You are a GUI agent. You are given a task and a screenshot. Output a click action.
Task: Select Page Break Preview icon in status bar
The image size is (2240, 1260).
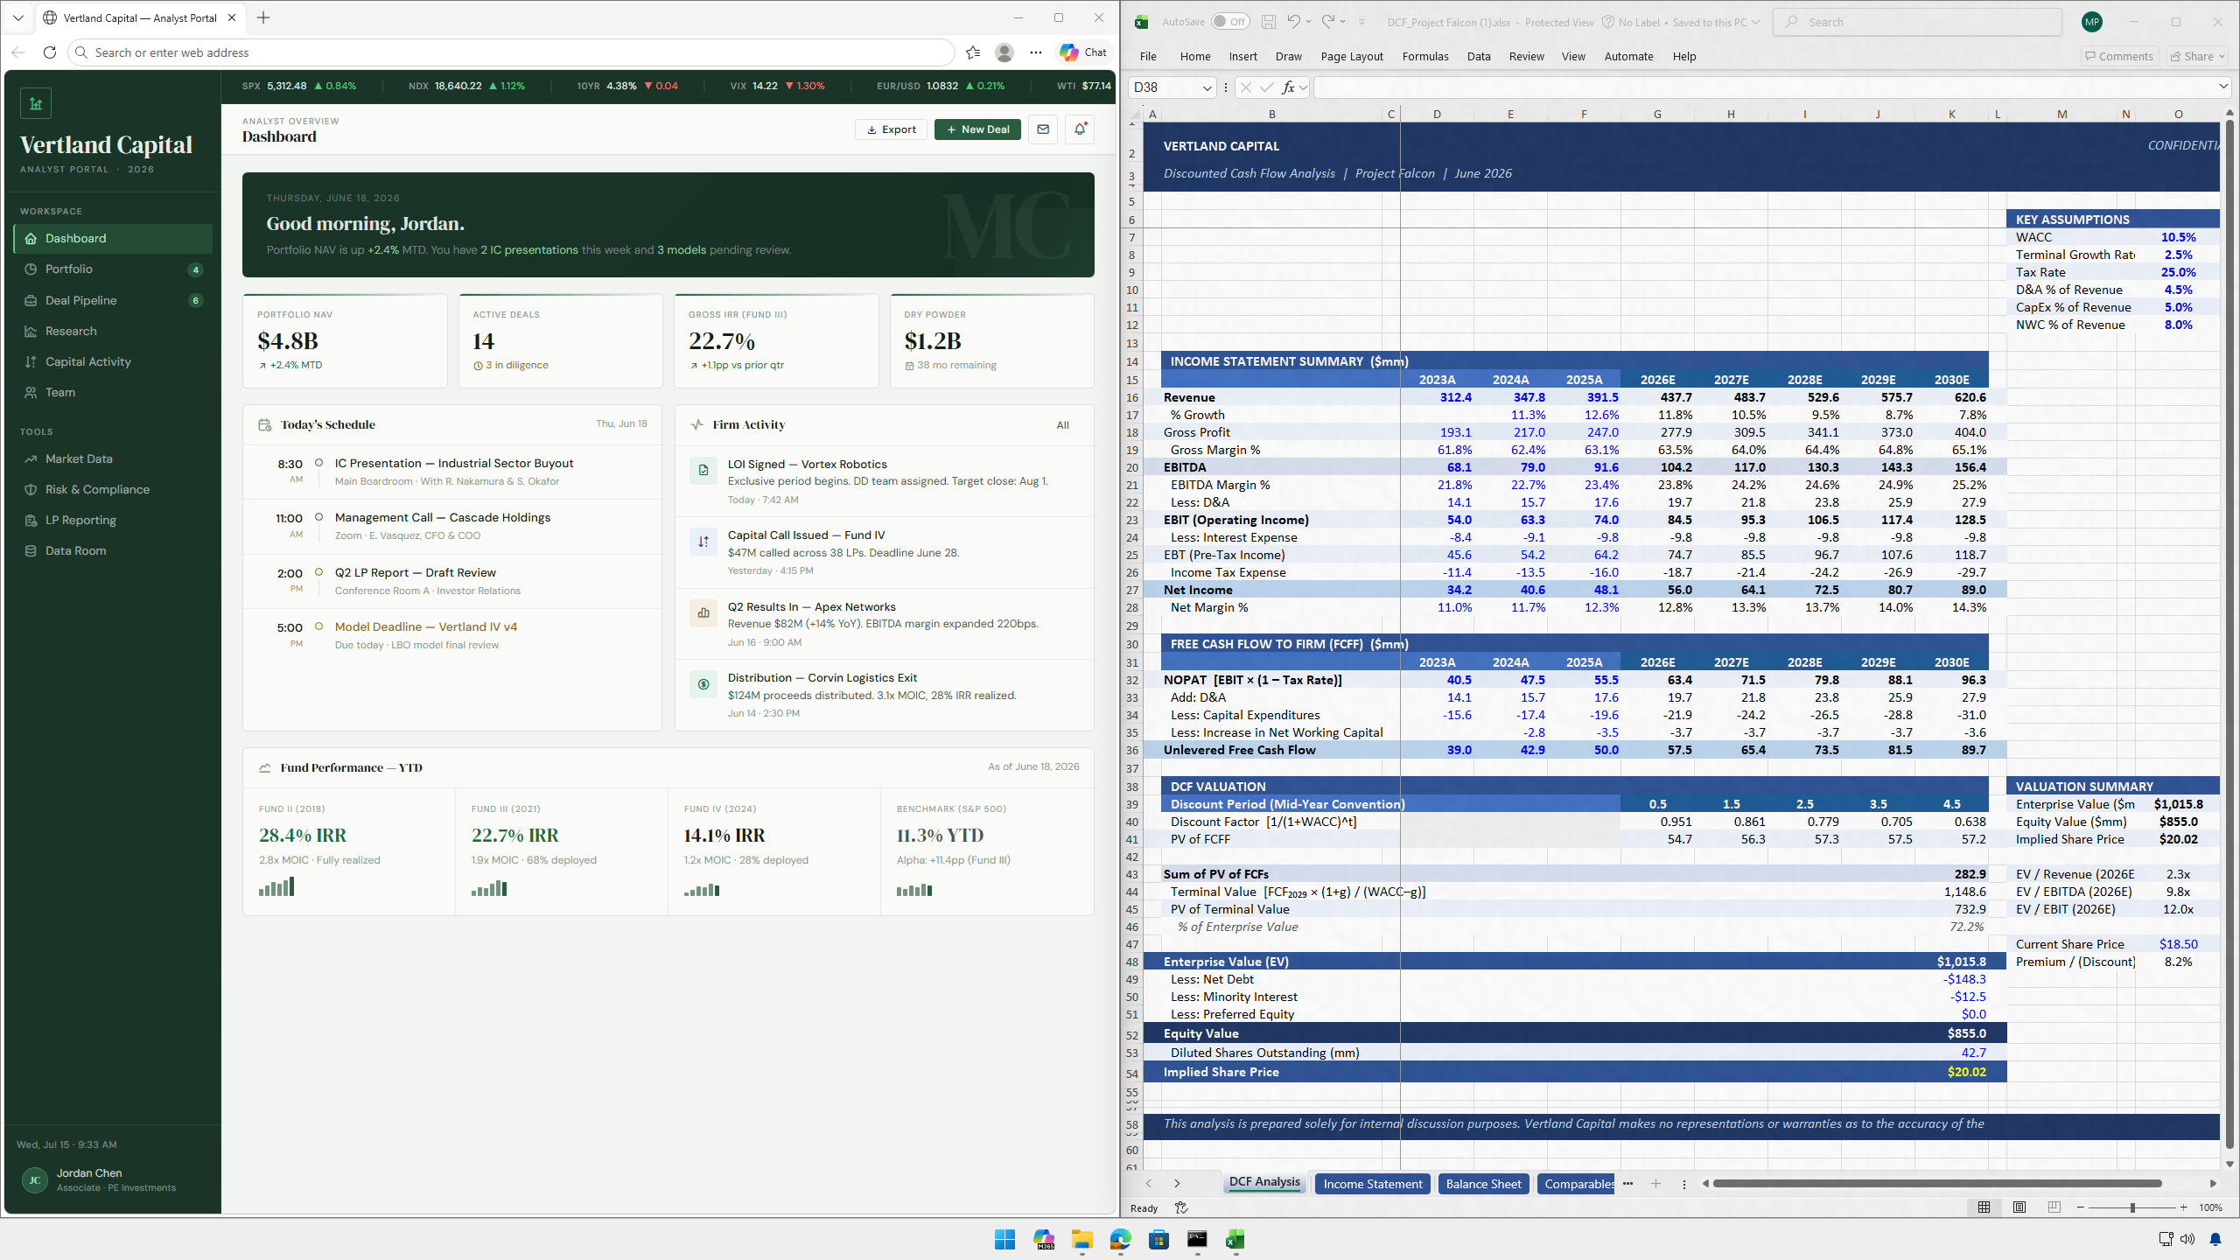pos(2054,1207)
